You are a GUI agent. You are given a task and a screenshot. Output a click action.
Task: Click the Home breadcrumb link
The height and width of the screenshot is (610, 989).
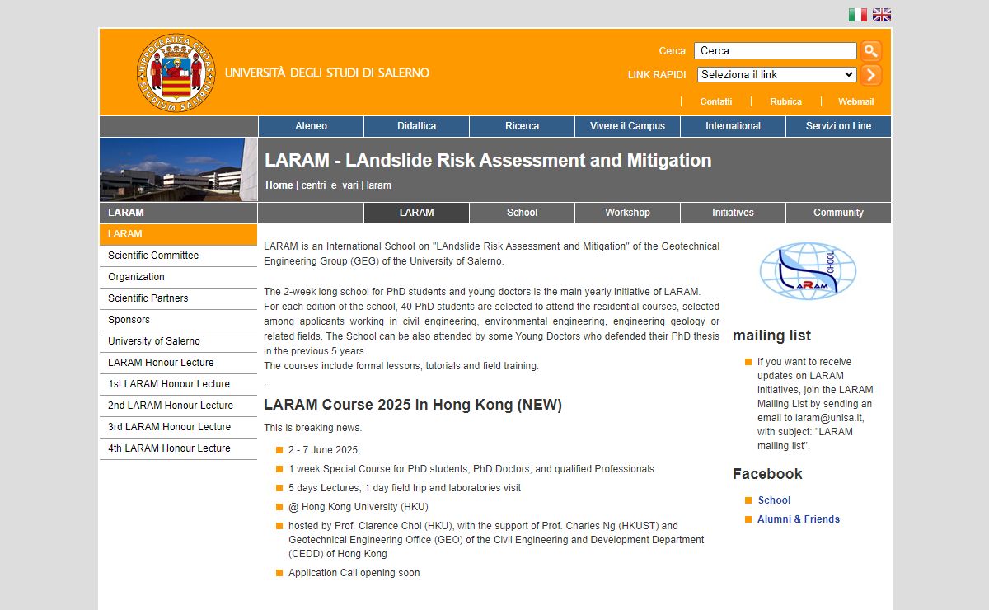click(279, 185)
